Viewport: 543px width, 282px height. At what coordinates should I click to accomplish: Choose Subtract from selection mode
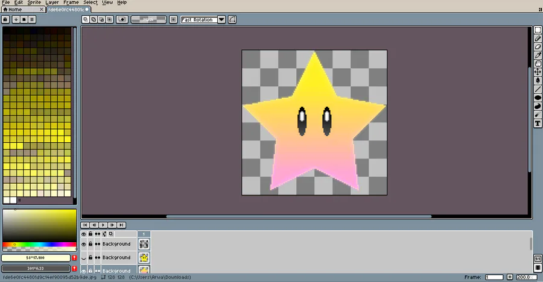click(101, 19)
